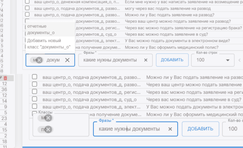The height and width of the screenshot is (148, 243).
Task: Remove the "пс" class chip
Action: click(x=48, y=130)
